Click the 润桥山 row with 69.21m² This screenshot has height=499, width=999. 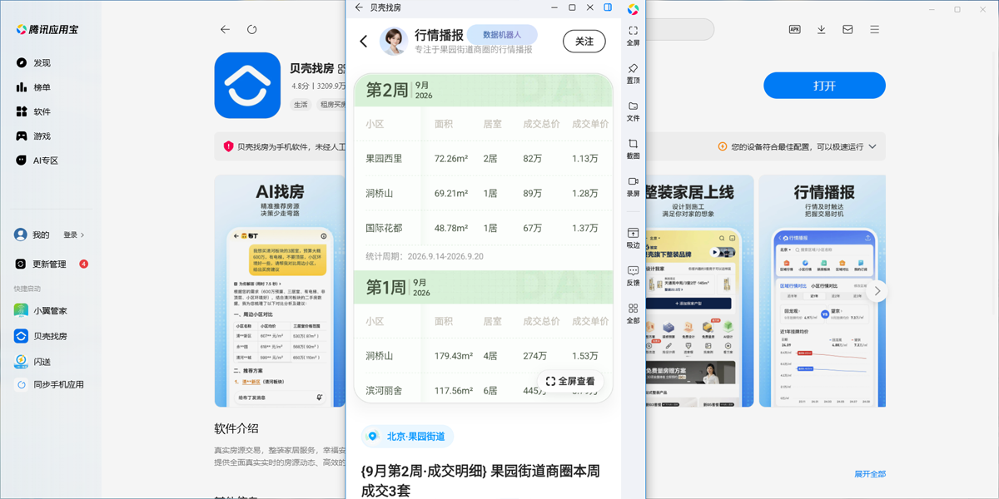pos(483,194)
